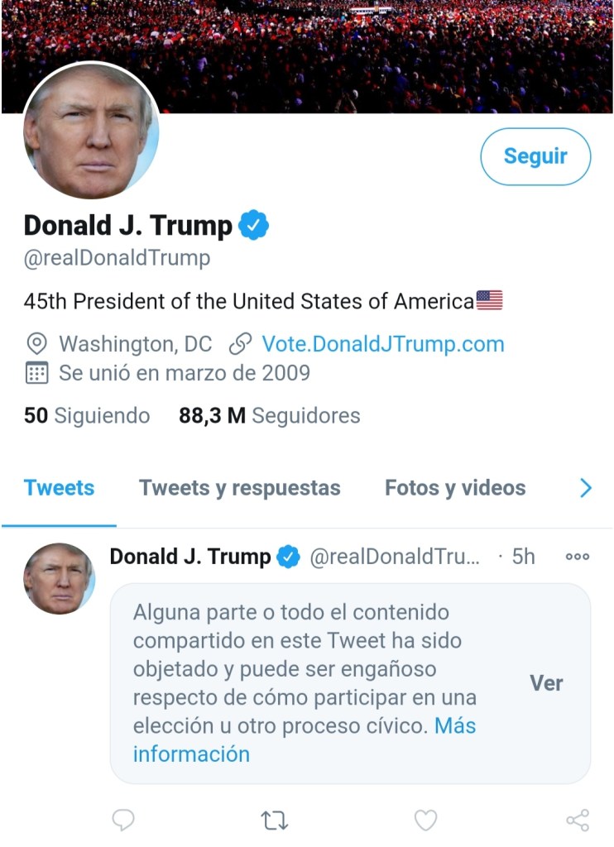The height and width of the screenshot is (847, 614).
Task: Expand more tabs with right chevron arrow
Action: pos(585,488)
